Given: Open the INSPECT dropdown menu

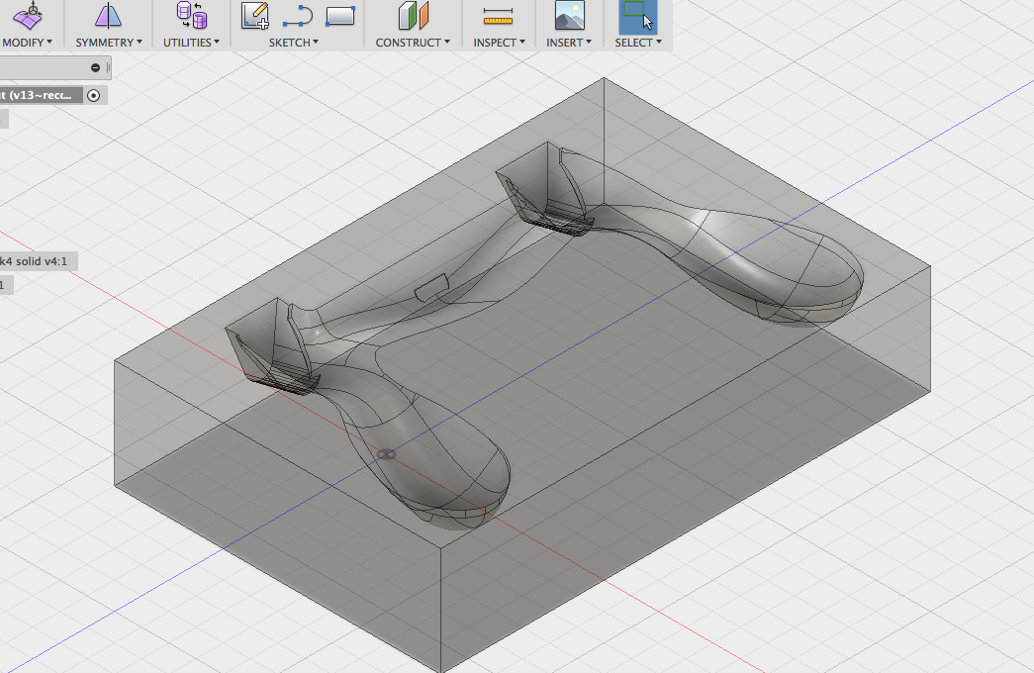Looking at the screenshot, I should [500, 43].
